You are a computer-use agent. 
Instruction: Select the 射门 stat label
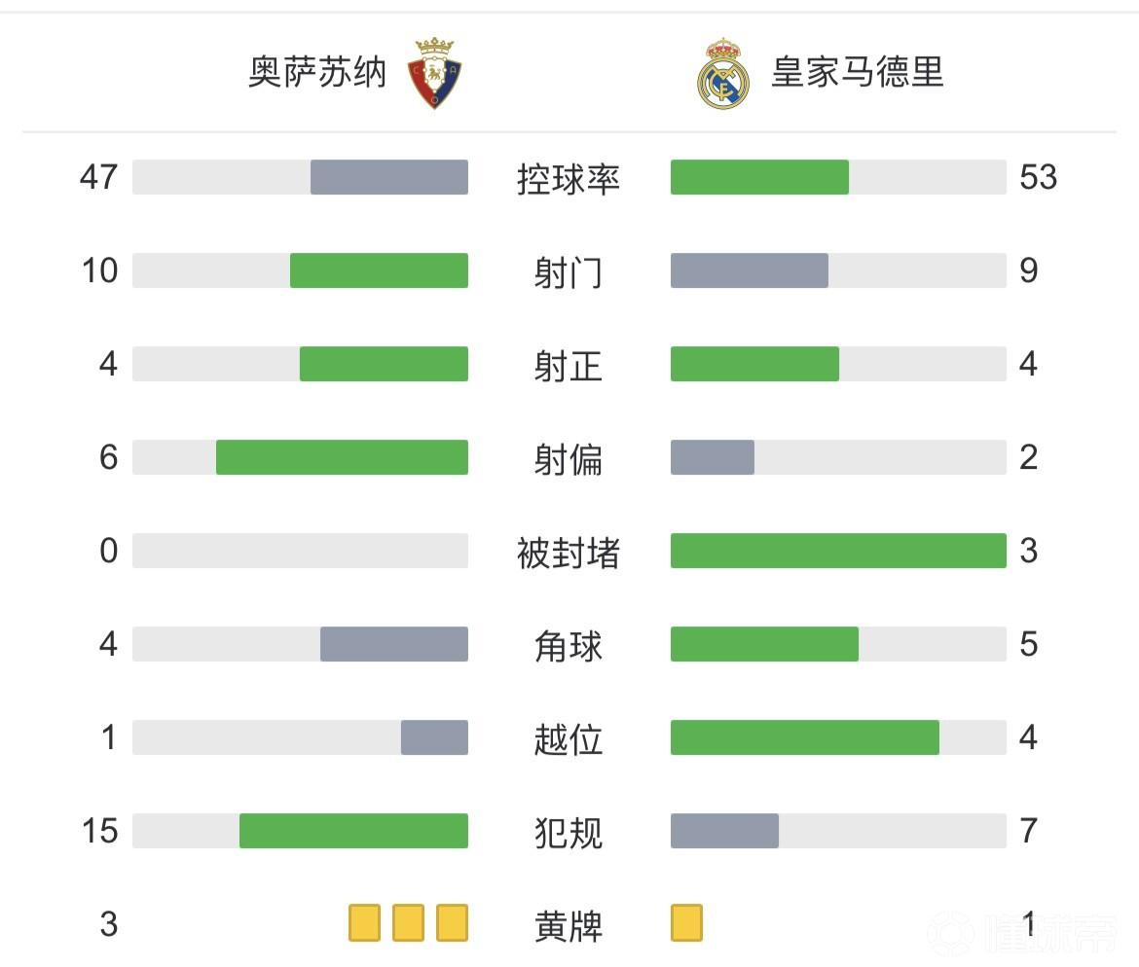pyautogui.click(x=569, y=271)
